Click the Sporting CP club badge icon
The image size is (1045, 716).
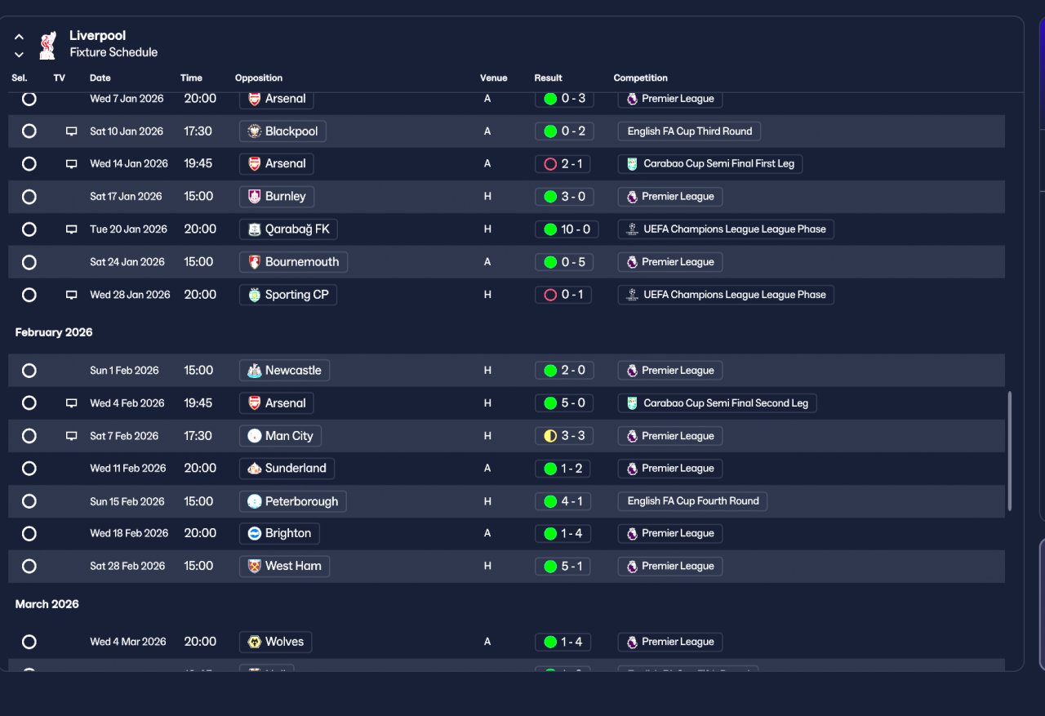[x=255, y=295]
